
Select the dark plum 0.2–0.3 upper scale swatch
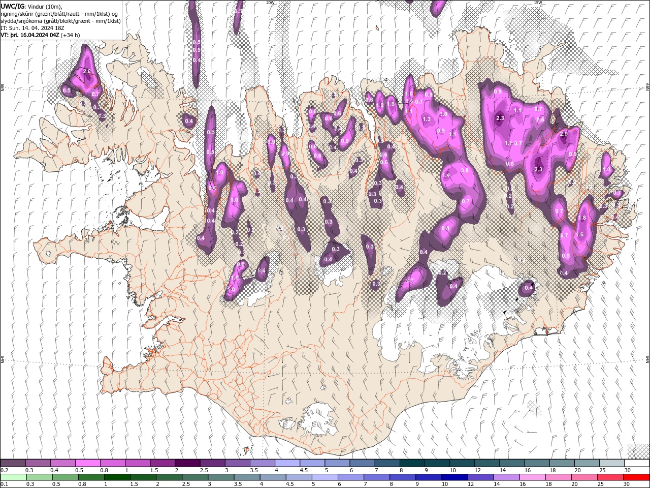click(x=13, y=463)
